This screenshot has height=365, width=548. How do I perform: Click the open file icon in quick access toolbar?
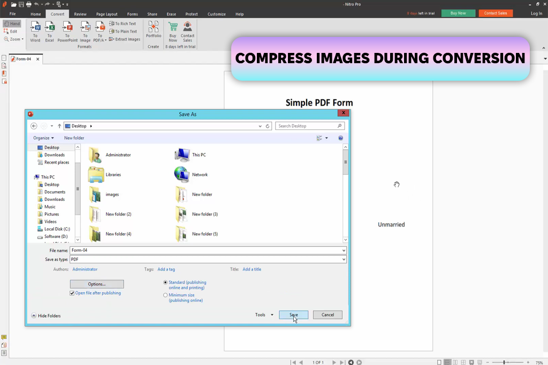point(13,4)
